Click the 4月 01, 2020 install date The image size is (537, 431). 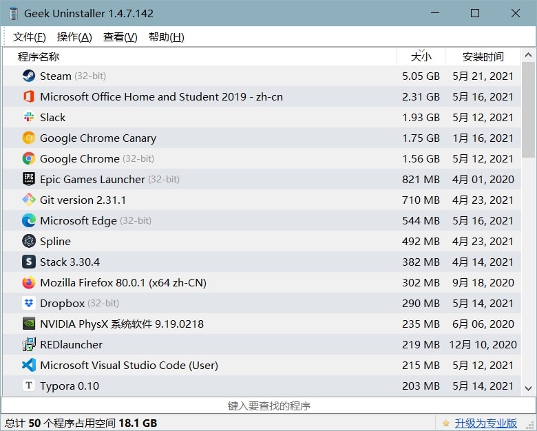click(x=483, y=179)
